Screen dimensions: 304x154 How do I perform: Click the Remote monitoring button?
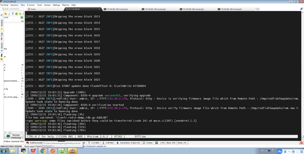(x=14, y=136)
